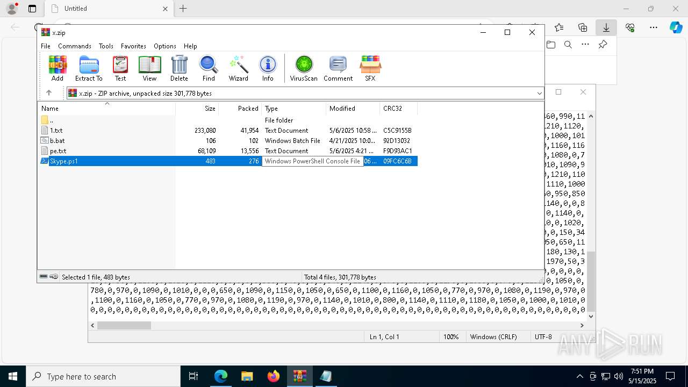Viewport: 688px width, 387px height.
Task: Select the b.bat batch file
Action: pos(228,141)
